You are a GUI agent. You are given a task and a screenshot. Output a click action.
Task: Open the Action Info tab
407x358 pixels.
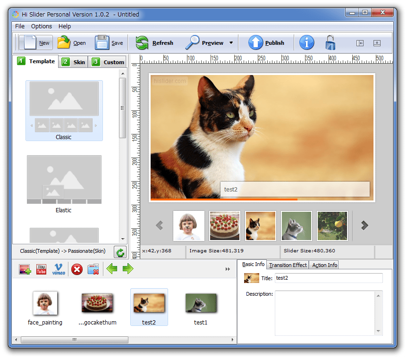tap(324, 265)
